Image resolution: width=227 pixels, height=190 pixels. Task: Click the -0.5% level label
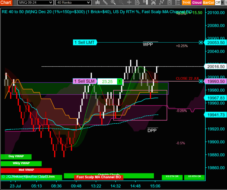(x=181, y=143)
